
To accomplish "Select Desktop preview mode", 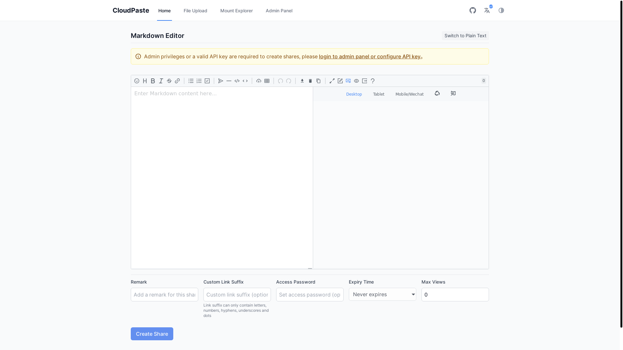I will (354, 94).
